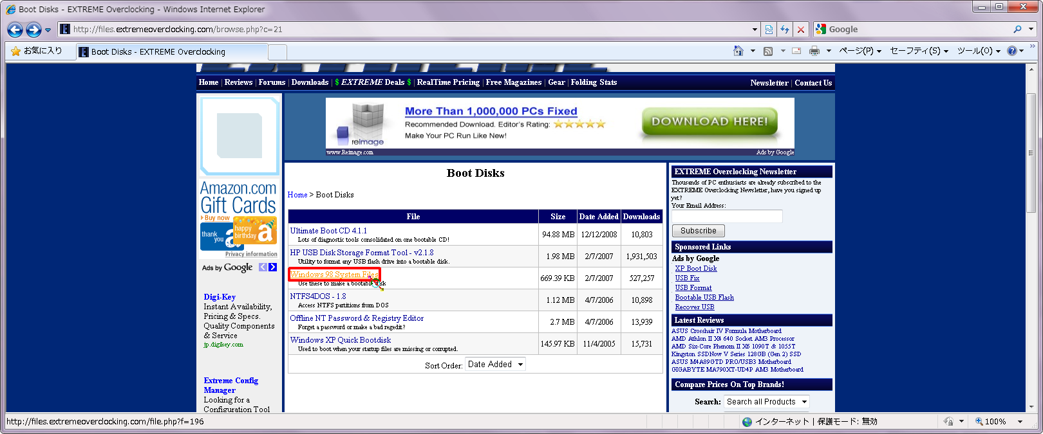Viewport: 1043px width, 434px height.
Task: Click the Read Mail envelope icon
Action: (796, 51)
